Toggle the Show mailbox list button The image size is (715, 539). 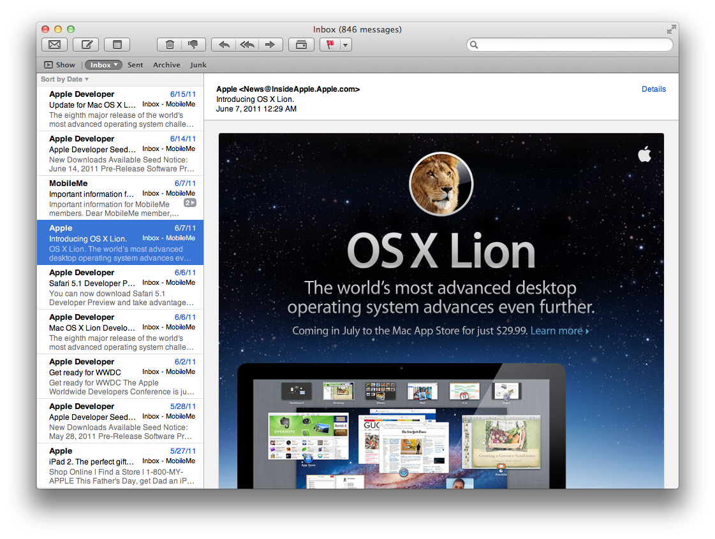tap(60, 65)
